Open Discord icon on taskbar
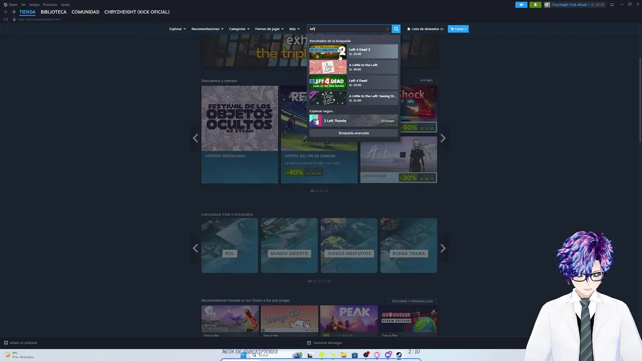This screenshot has width=642, height=361. tap(388, 355)
